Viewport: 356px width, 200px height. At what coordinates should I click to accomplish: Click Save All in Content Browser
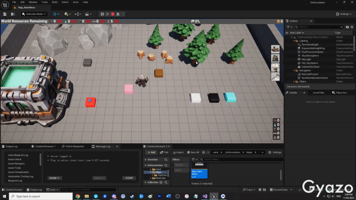(x=193, y=152)
